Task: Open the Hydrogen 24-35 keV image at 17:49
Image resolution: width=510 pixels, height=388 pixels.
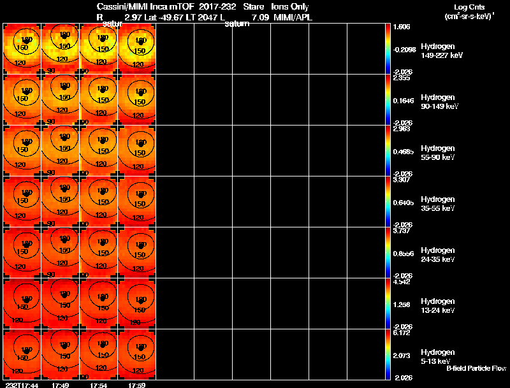Action: pos(60,253)
